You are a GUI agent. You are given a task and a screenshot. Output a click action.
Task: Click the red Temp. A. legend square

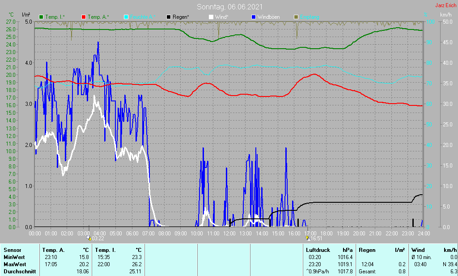click(84, 17)
